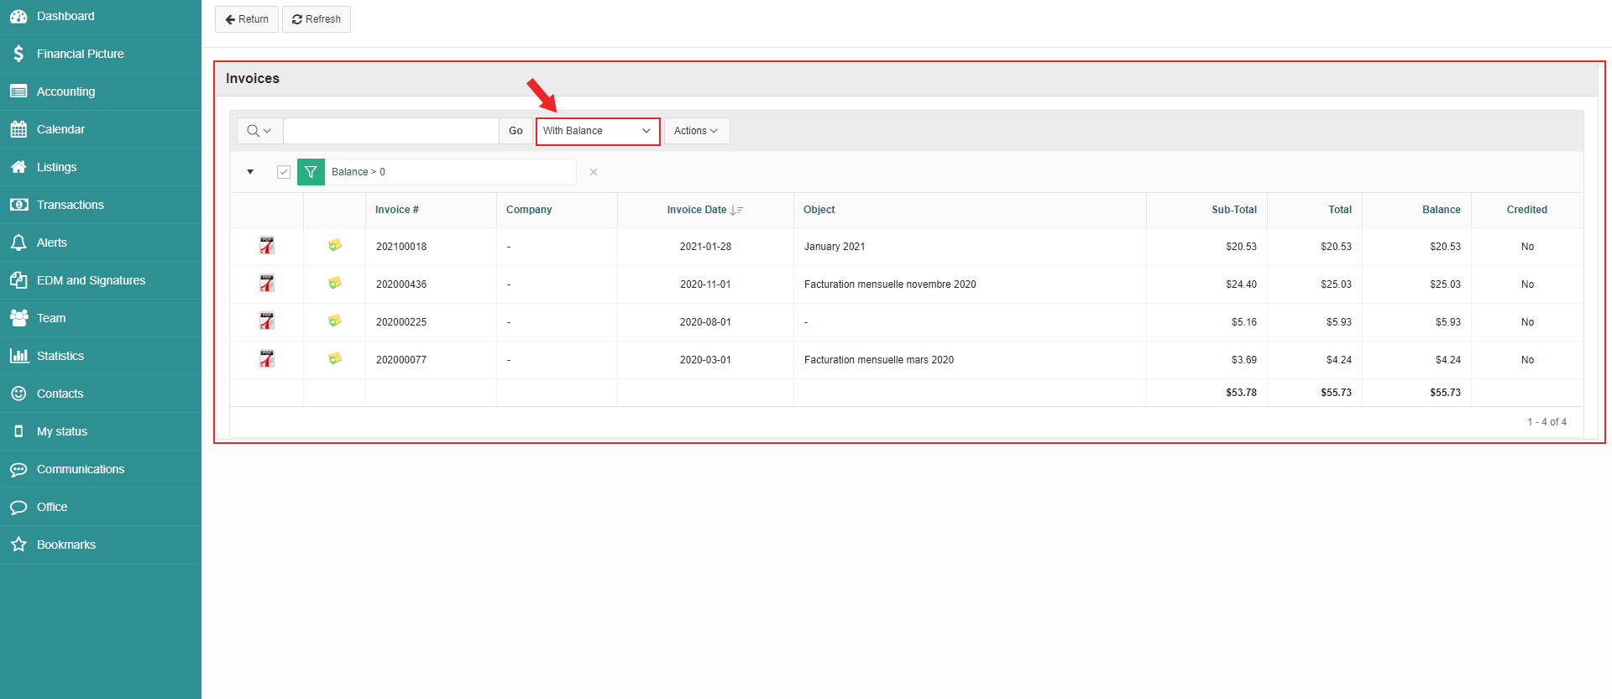
Task: Open Transactions in the sidebar
Action: click(70, 205)
